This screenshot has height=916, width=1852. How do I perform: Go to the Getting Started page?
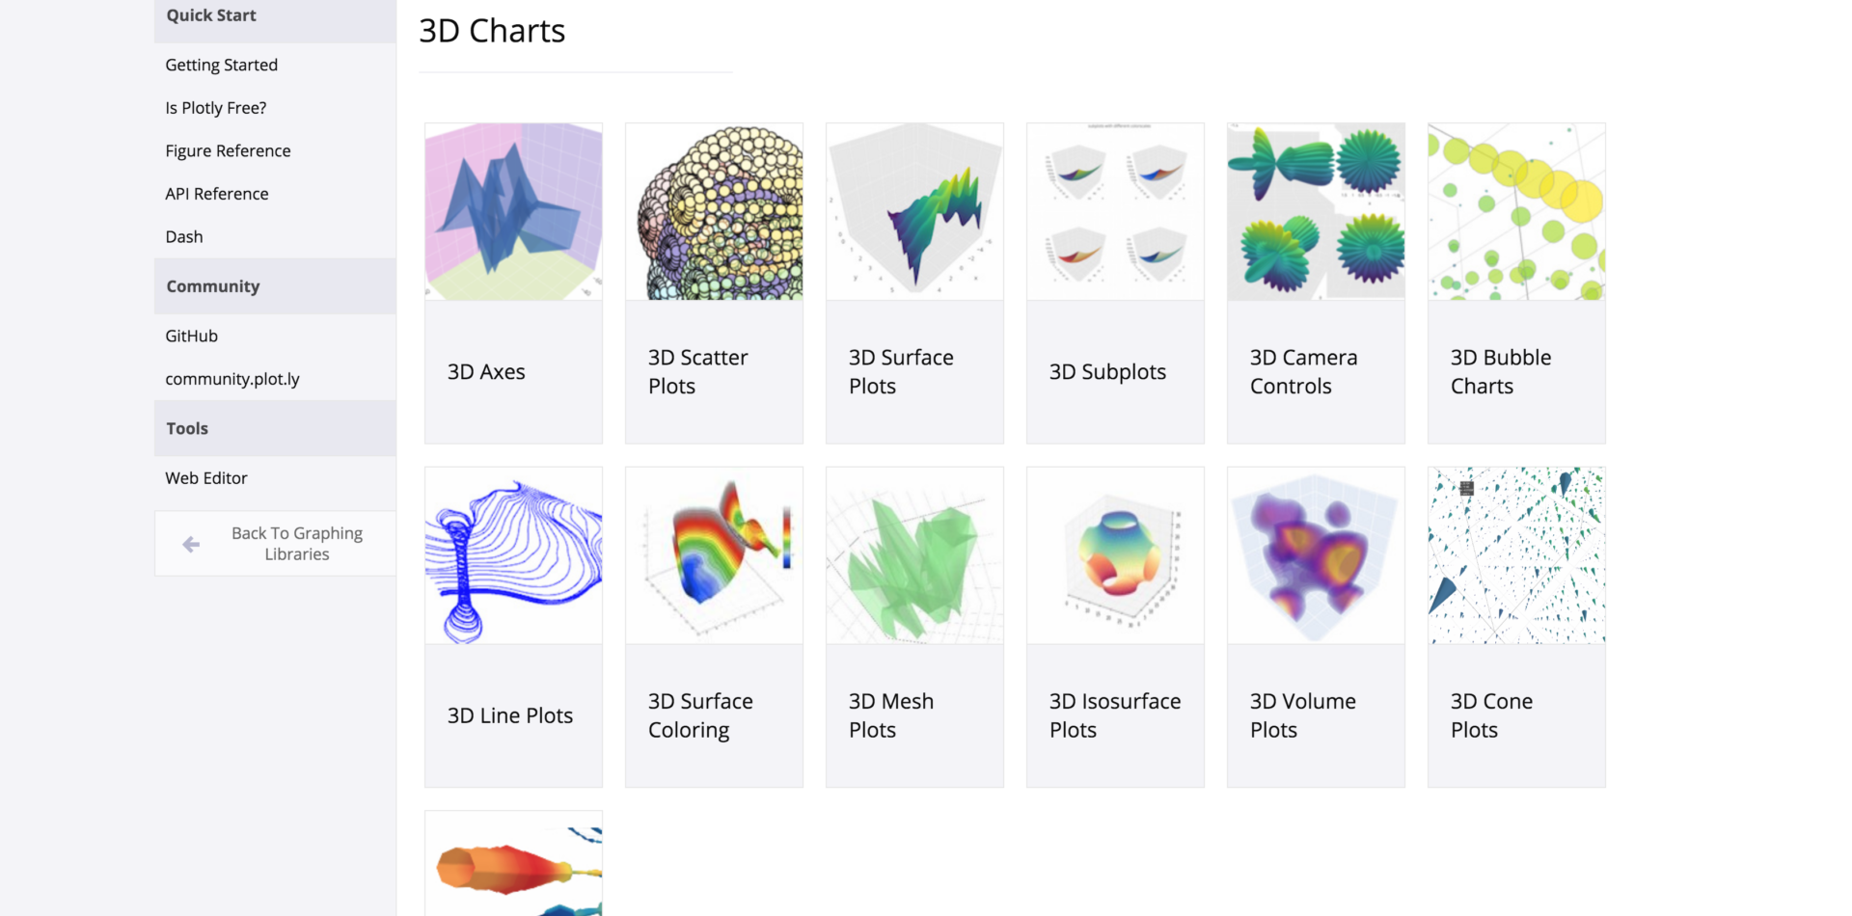click(x=222, y=65)
